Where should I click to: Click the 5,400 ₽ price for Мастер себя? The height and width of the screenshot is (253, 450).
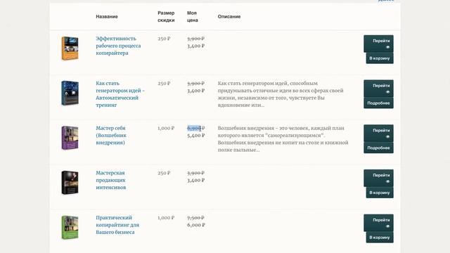click(195, 136)
